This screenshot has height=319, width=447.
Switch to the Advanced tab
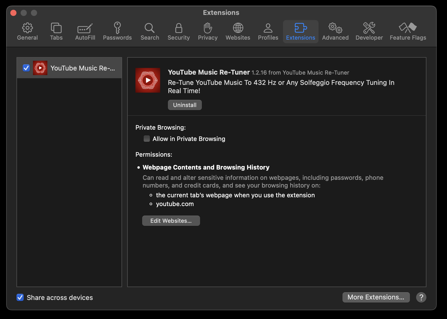coord(335,31)
